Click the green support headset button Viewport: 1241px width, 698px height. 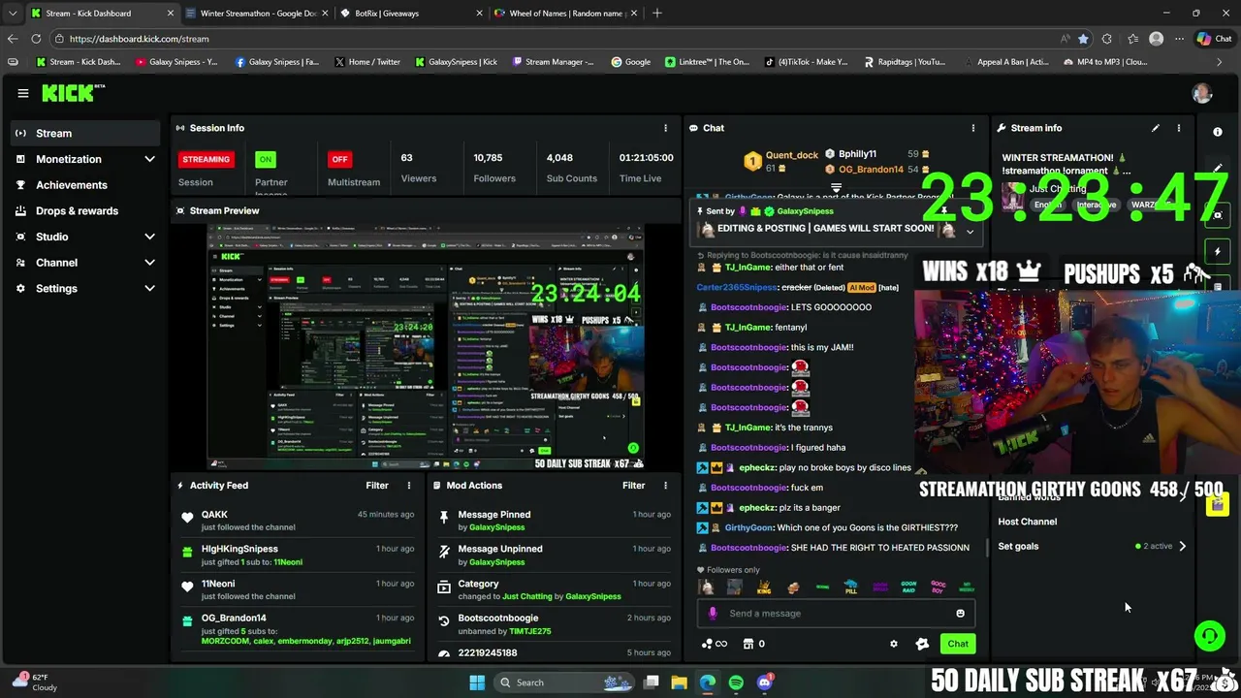tap(1209, 636)
